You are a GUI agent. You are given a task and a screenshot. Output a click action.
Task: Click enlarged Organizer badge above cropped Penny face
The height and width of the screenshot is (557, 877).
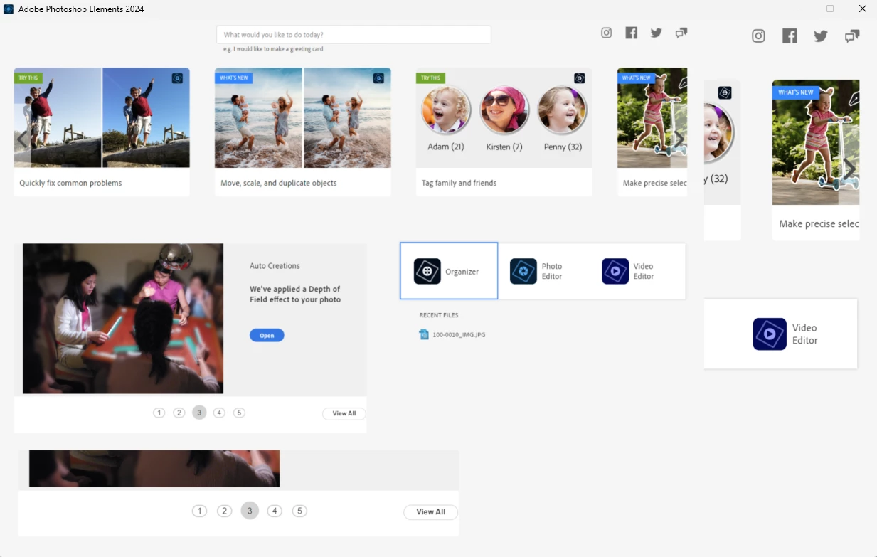[x=725, y=92]
